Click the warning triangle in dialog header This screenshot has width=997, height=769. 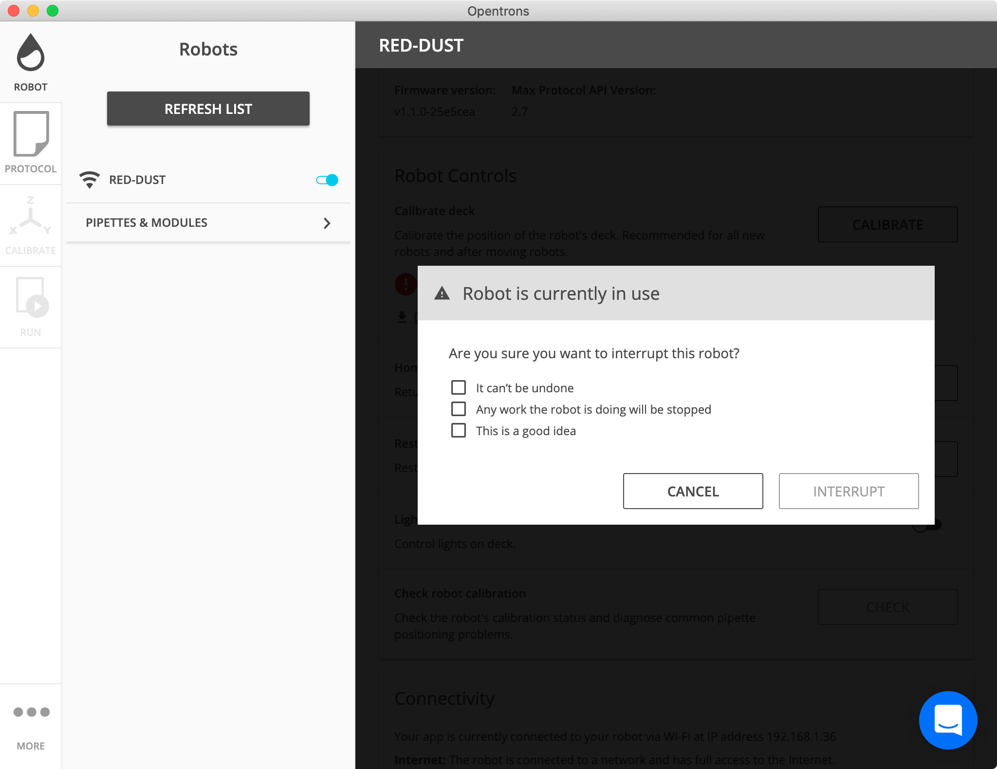tap(442, 293)
